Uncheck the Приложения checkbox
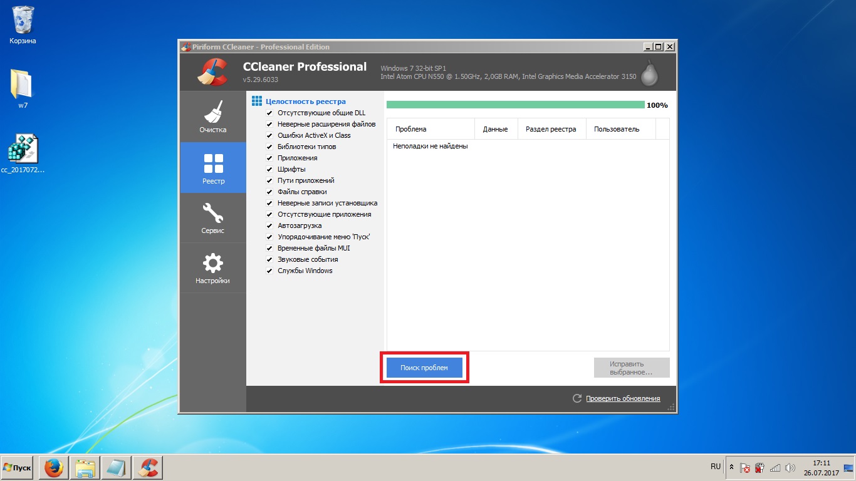856x481 pixels. tap(269, 158)
